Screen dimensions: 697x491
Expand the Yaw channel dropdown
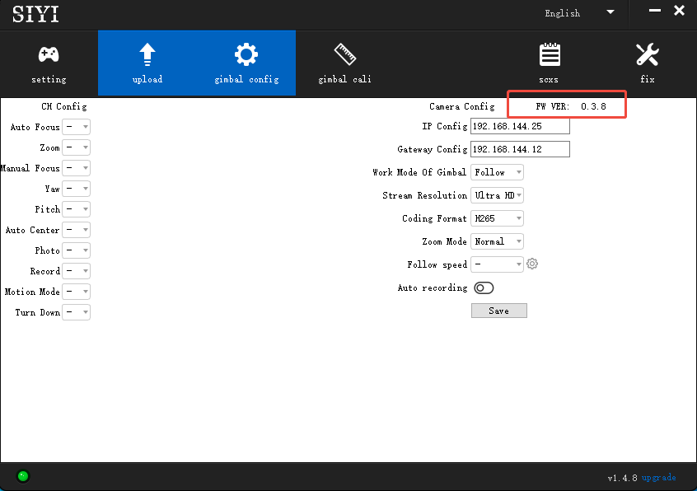coord(77,189)
